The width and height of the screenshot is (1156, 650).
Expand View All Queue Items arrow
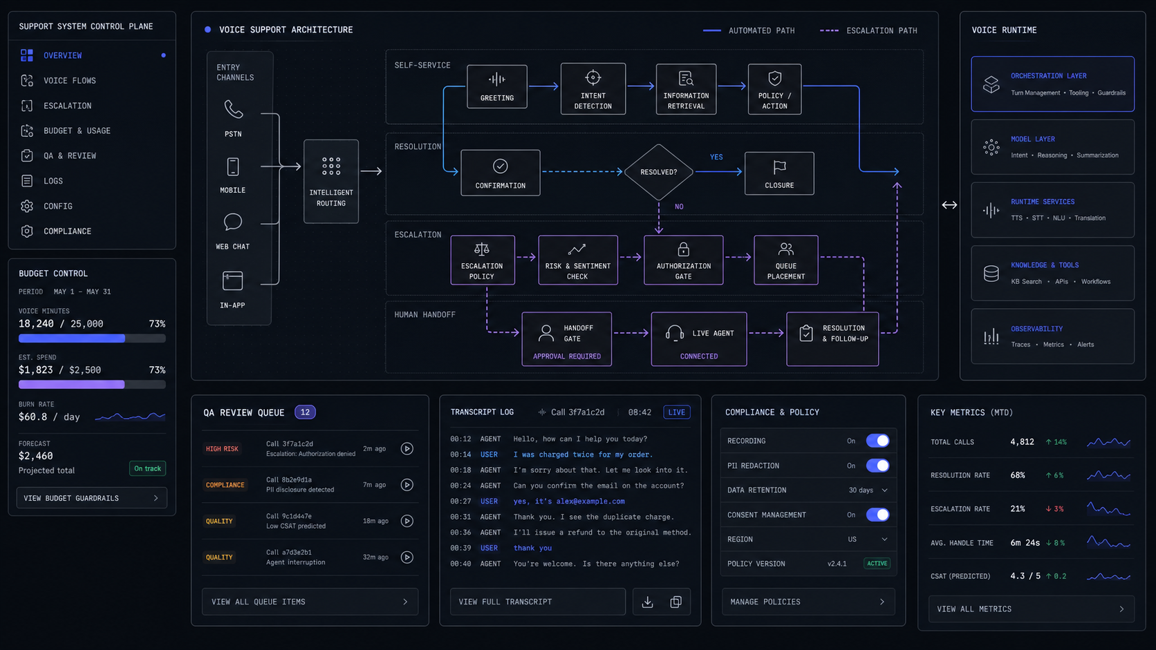405,602
